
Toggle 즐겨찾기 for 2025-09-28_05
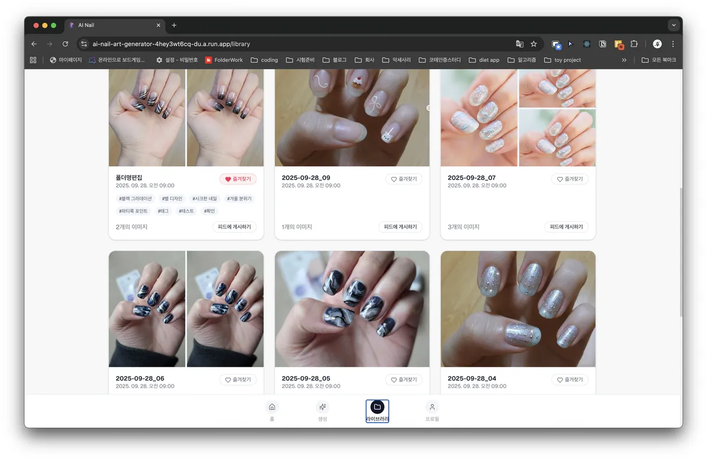[404, 380]
